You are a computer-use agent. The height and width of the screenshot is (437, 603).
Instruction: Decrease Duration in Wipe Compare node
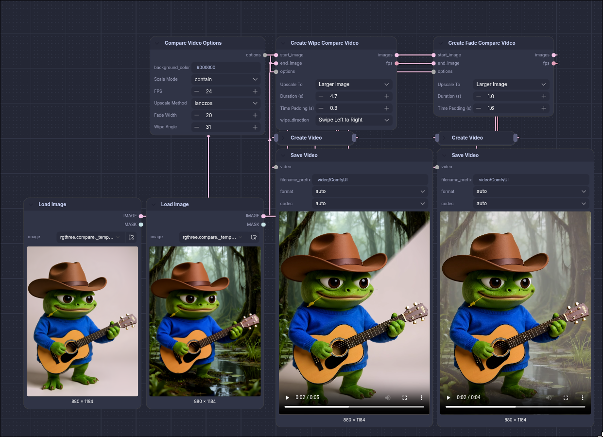[x=321, y=96]
